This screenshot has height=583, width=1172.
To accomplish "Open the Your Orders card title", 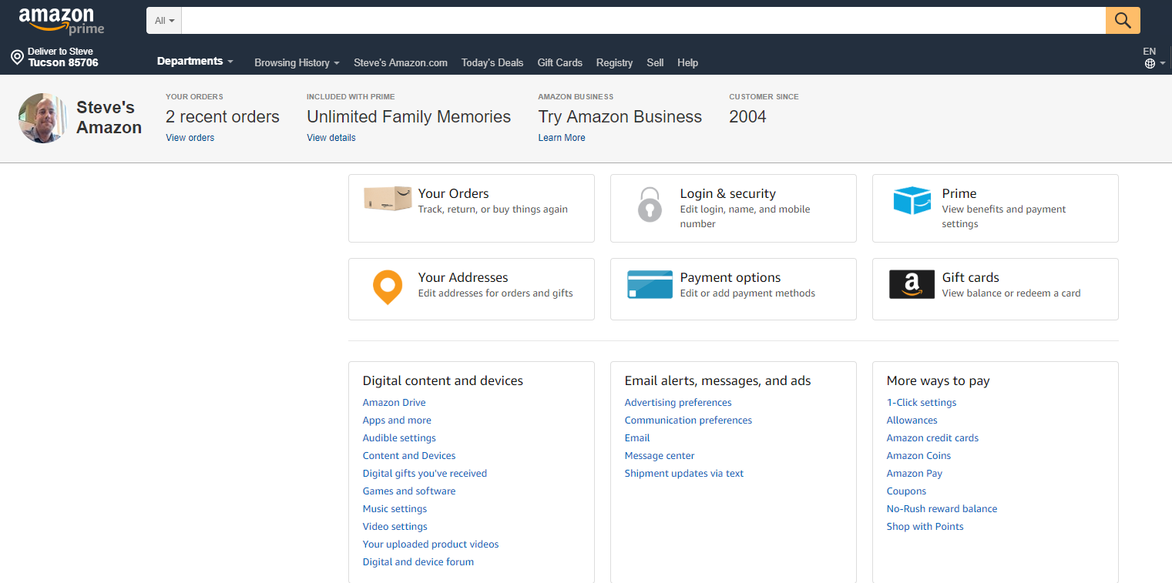I will (454, 194).
